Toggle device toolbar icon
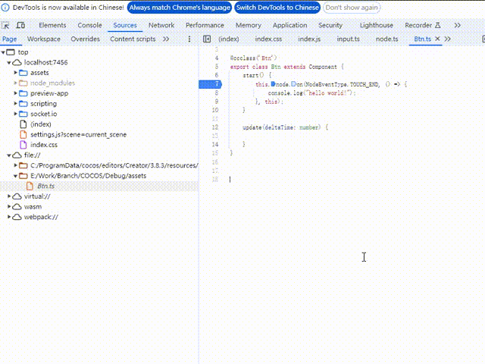Viewport: 485px width, 364px height. click(x=20, y=25)
